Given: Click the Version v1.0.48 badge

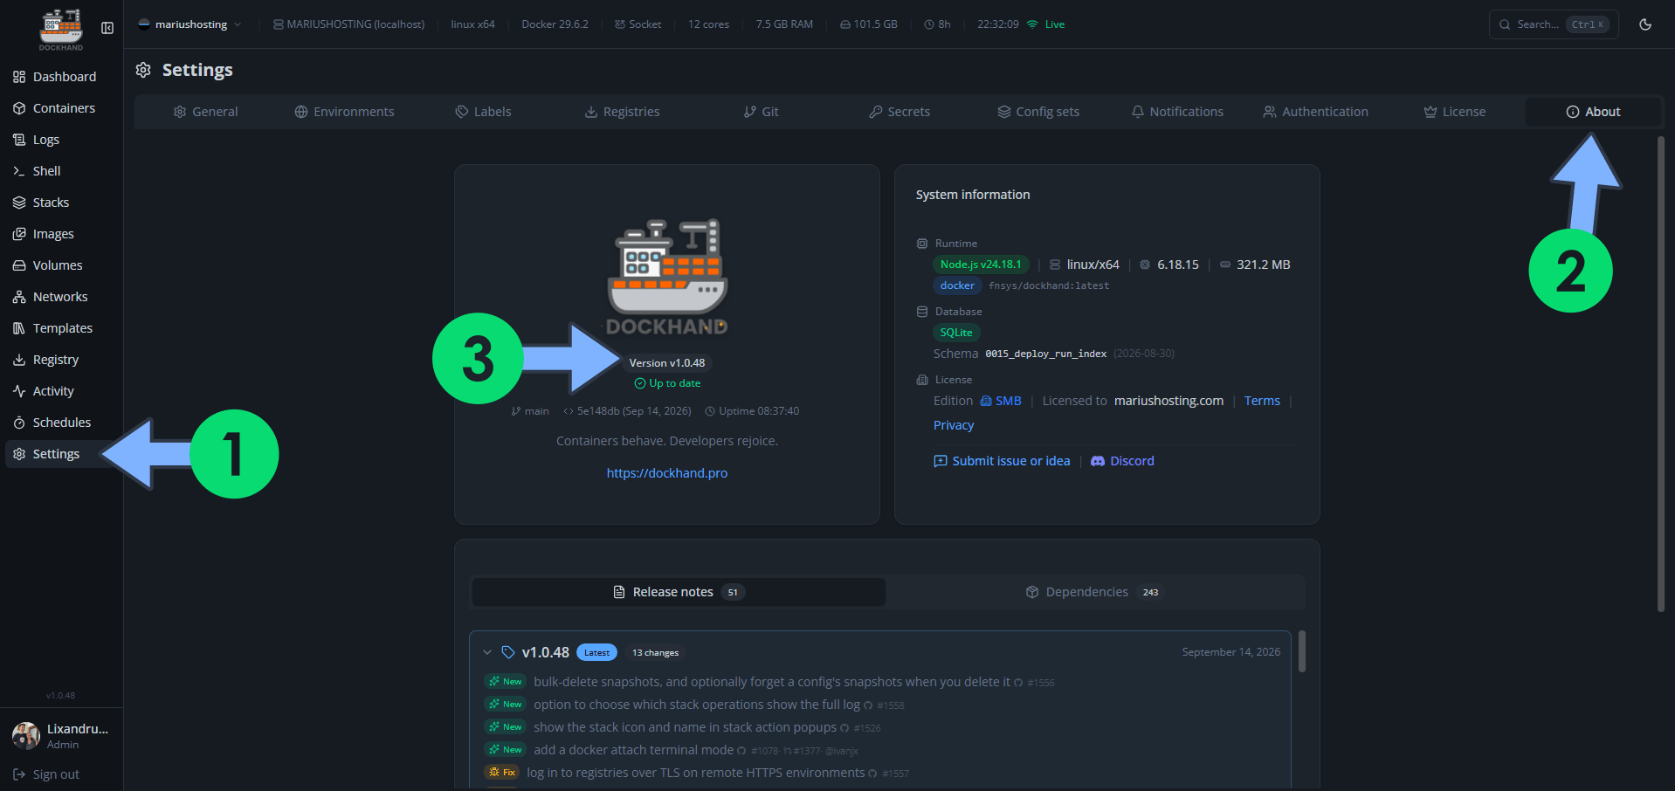Looking at the screenshot, I should (667, 363).
